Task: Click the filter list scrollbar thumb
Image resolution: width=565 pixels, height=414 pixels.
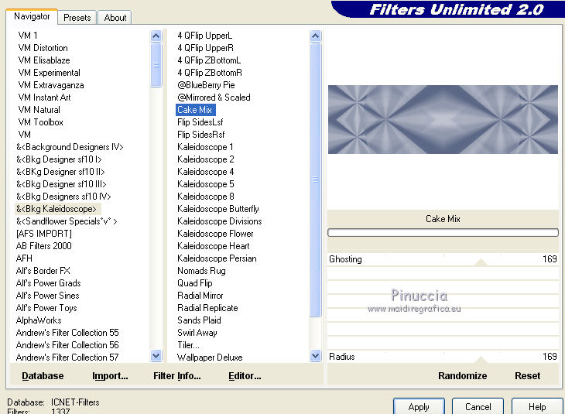Action: [315, 180]
